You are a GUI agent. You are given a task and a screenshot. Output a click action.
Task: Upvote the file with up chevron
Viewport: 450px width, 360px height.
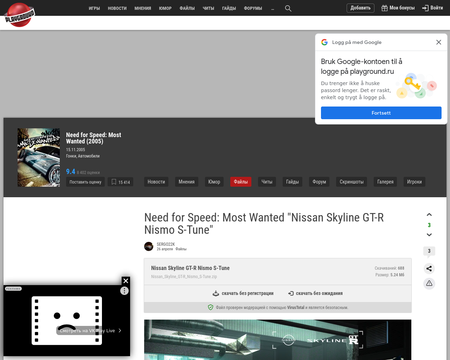click(429, 214)
